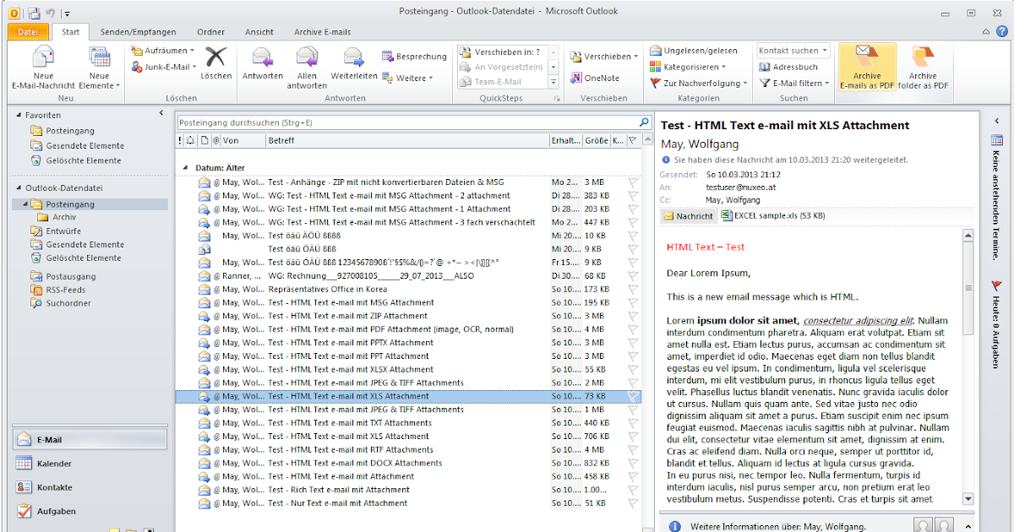This screenshot has width=1014, height=532.
Task: Show the Nachricht message body tab
Action: click(689, 216)
